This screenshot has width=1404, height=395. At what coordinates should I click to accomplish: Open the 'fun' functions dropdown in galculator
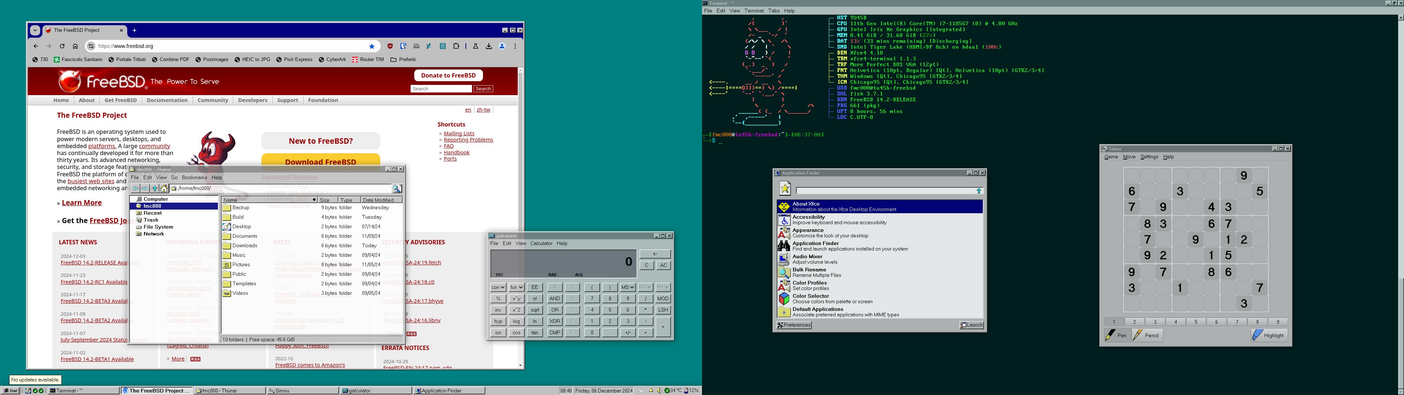[x=517, y=287]
